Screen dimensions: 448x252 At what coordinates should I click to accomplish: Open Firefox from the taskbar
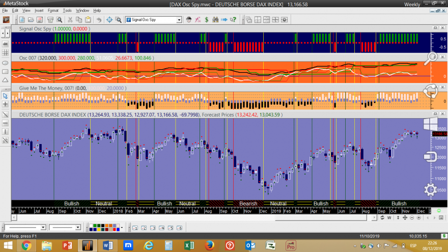point(209,245)
